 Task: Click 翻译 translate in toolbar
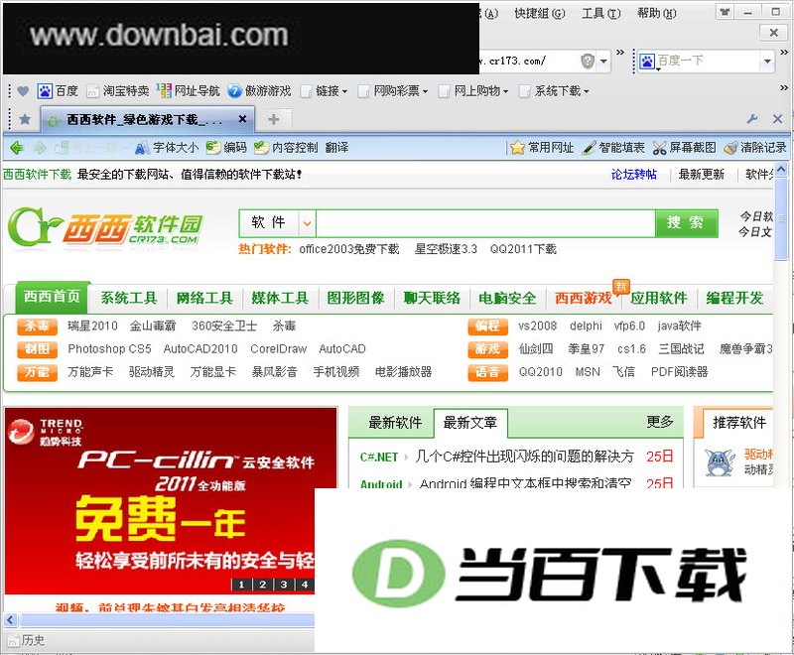[336, 147]
